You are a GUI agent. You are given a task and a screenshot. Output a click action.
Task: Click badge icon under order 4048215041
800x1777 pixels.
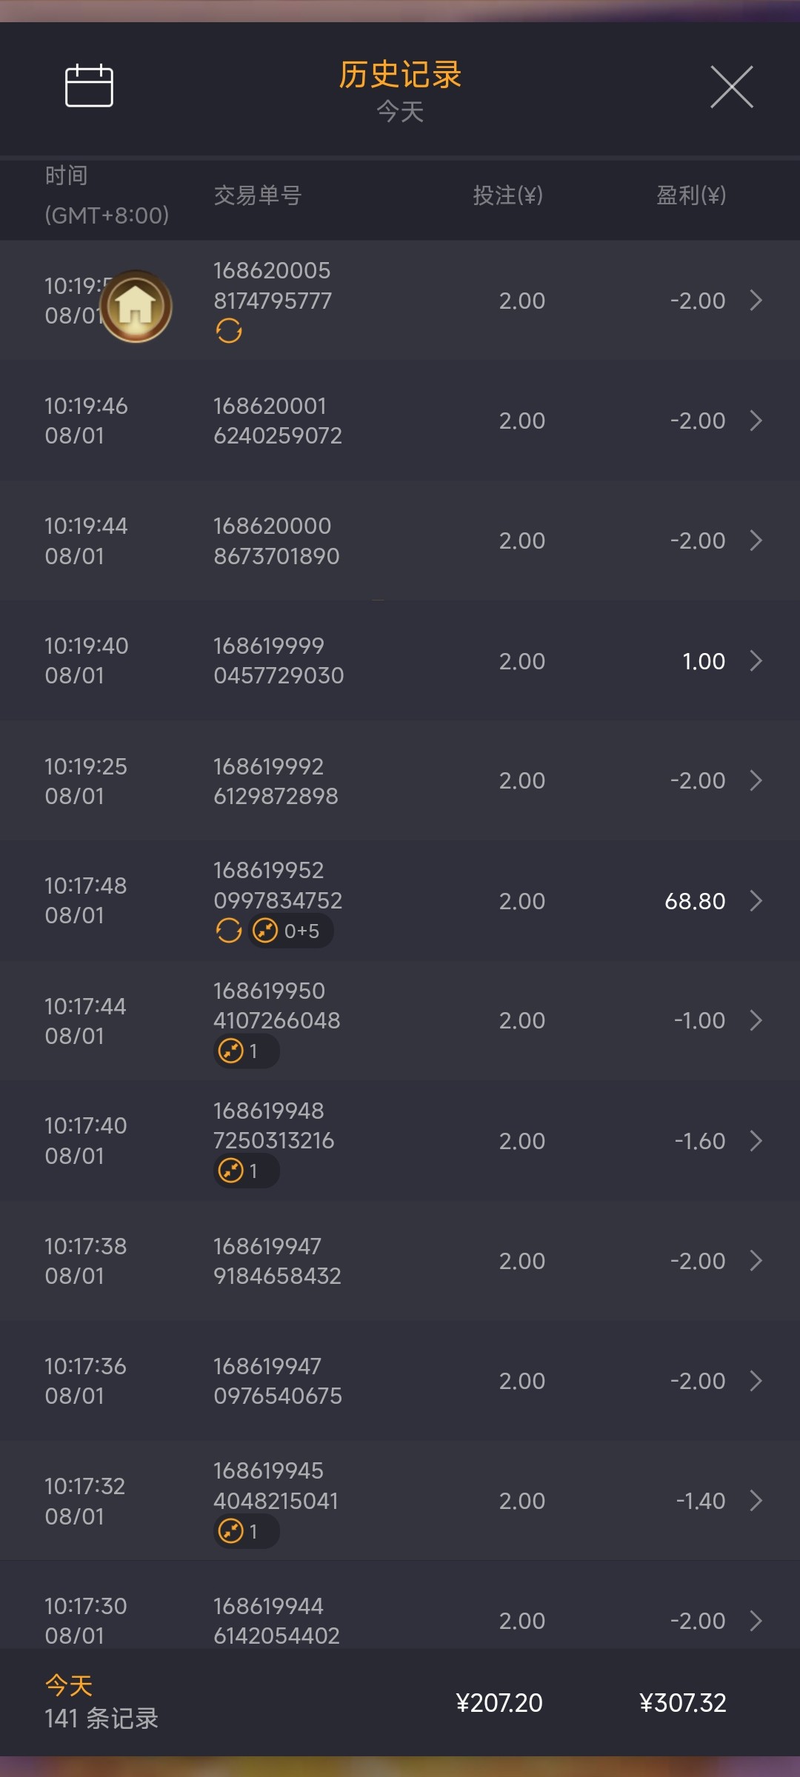point(232,1530)
